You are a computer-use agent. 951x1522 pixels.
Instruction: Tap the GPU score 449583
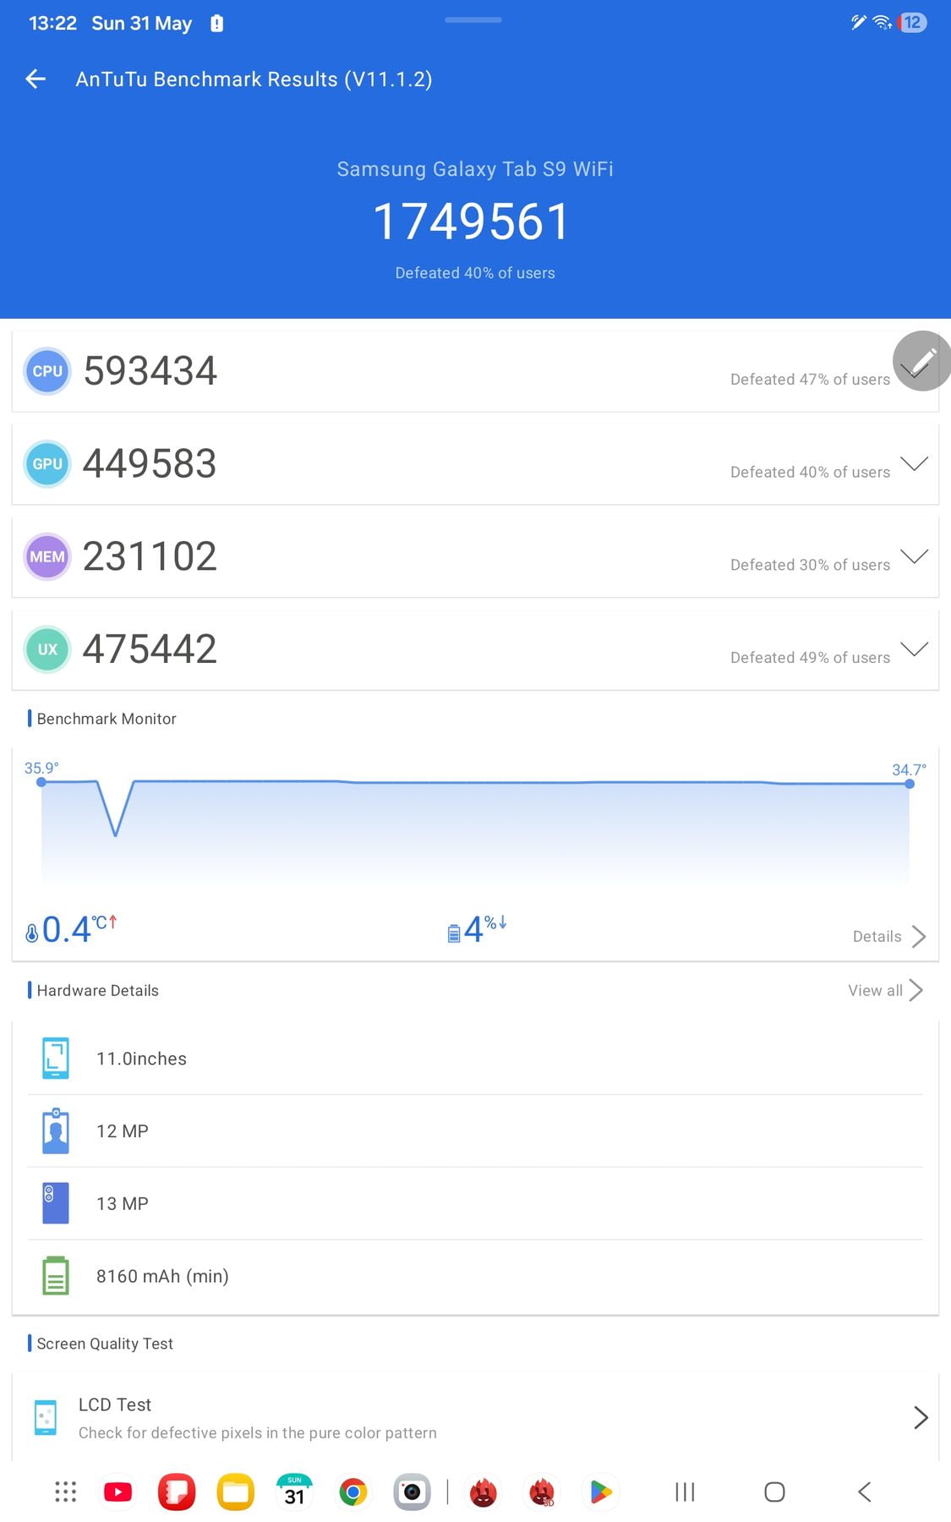pos(150,464)
